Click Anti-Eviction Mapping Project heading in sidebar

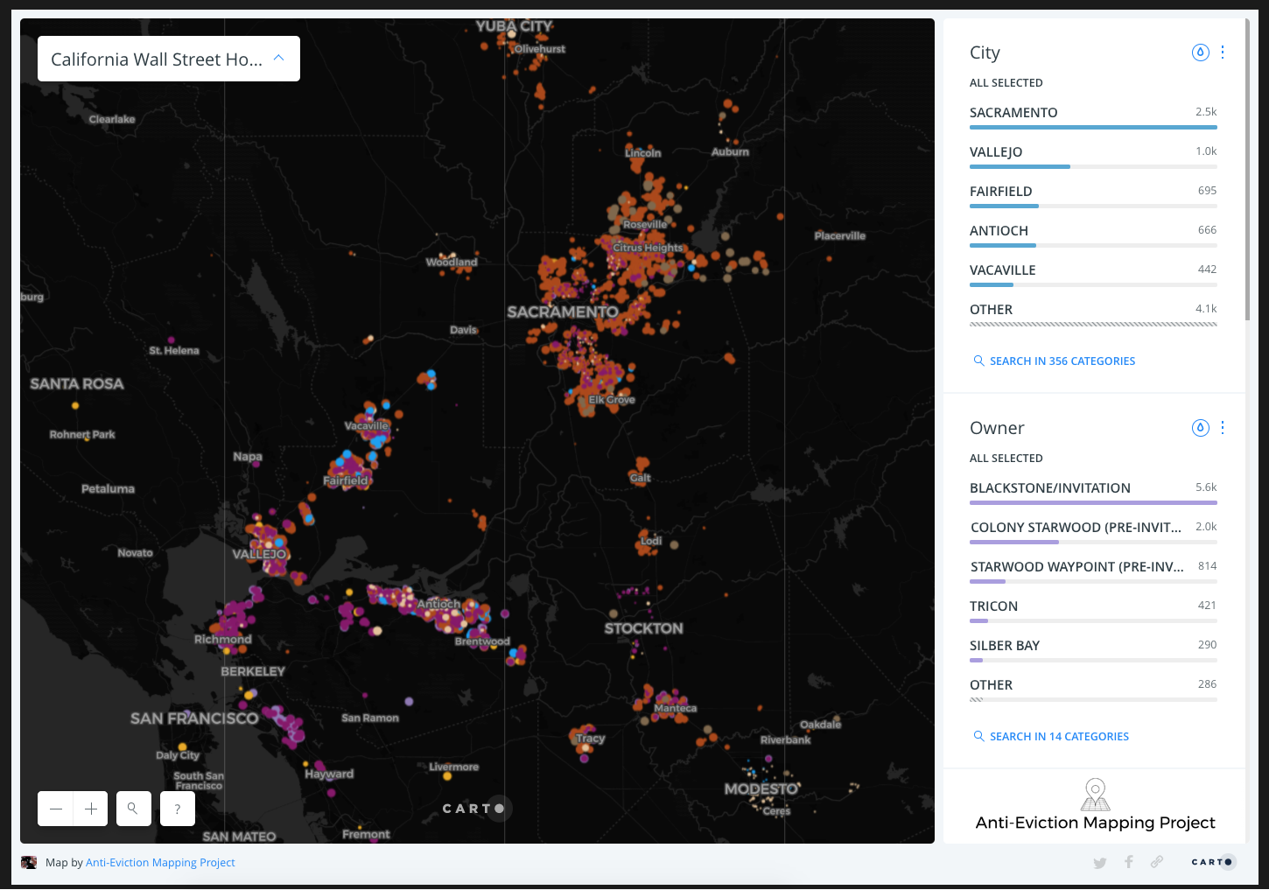[1095, 823]
